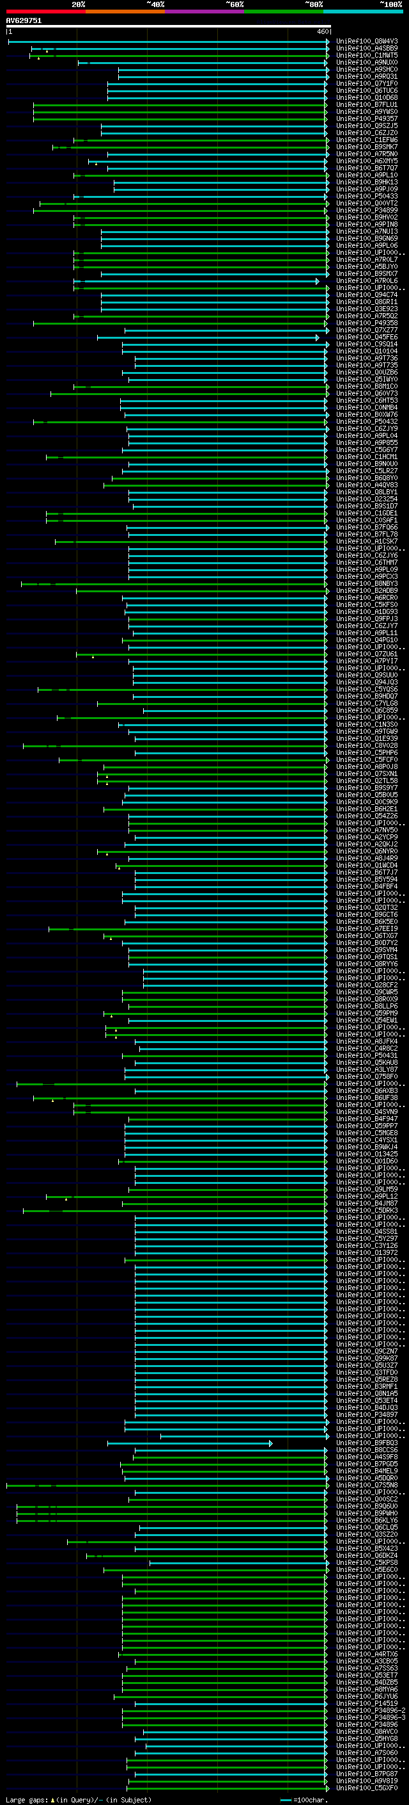Screen dimensions: 409x1805
Task: Click the cyan ~100% legend segment
Action: [x=362, y=12]
